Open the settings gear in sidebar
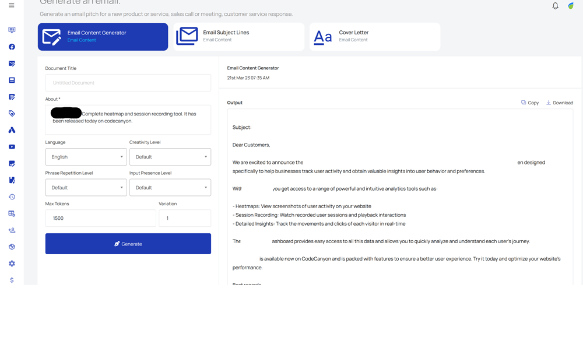This screenshot has width=583, height=344. (12, 264)
